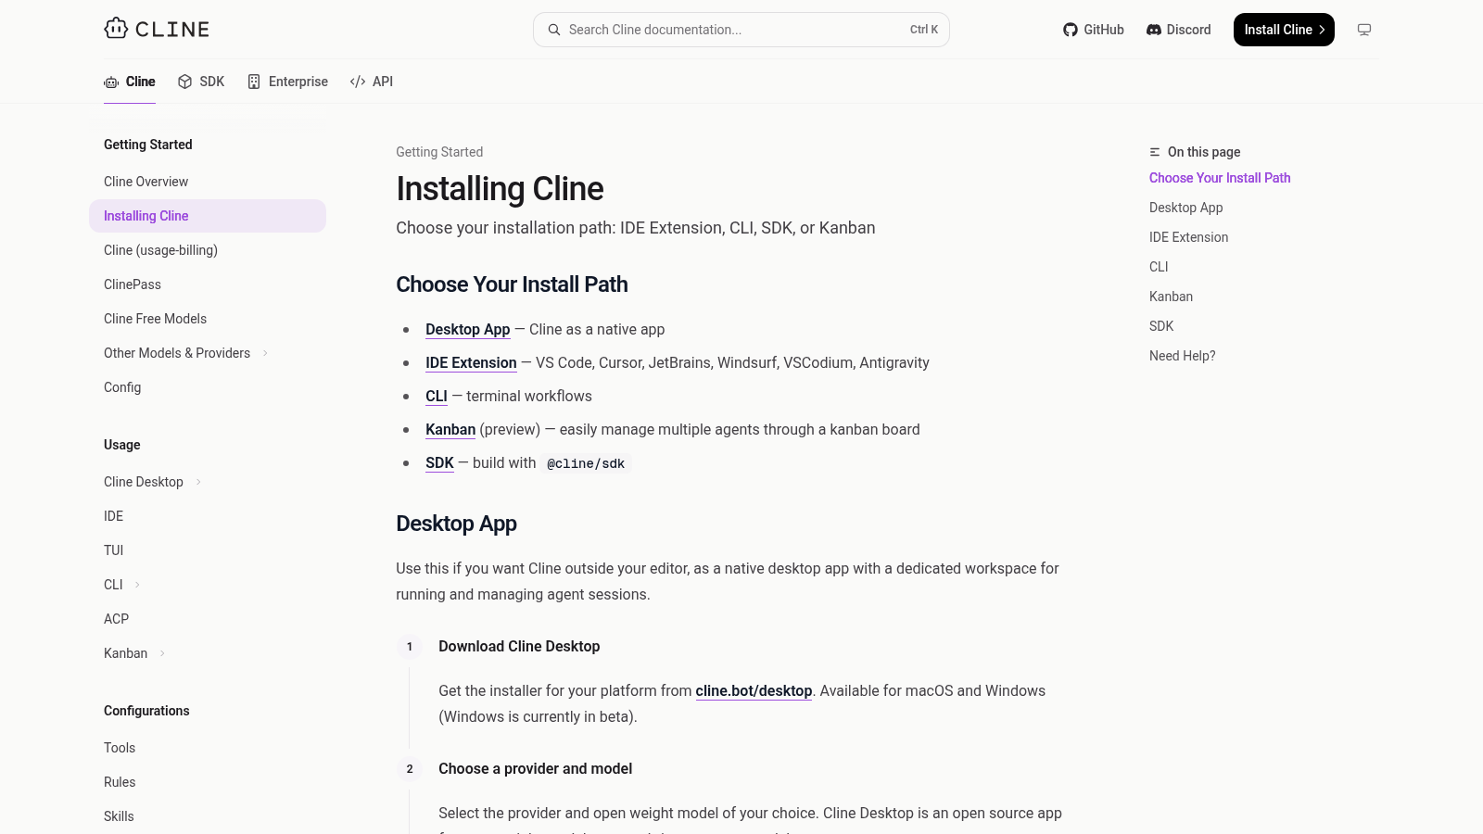Image resolution: width=1483 pixels, height=834 pixels.
Task: Open Rules under Configurations
Action: point(208,782)
